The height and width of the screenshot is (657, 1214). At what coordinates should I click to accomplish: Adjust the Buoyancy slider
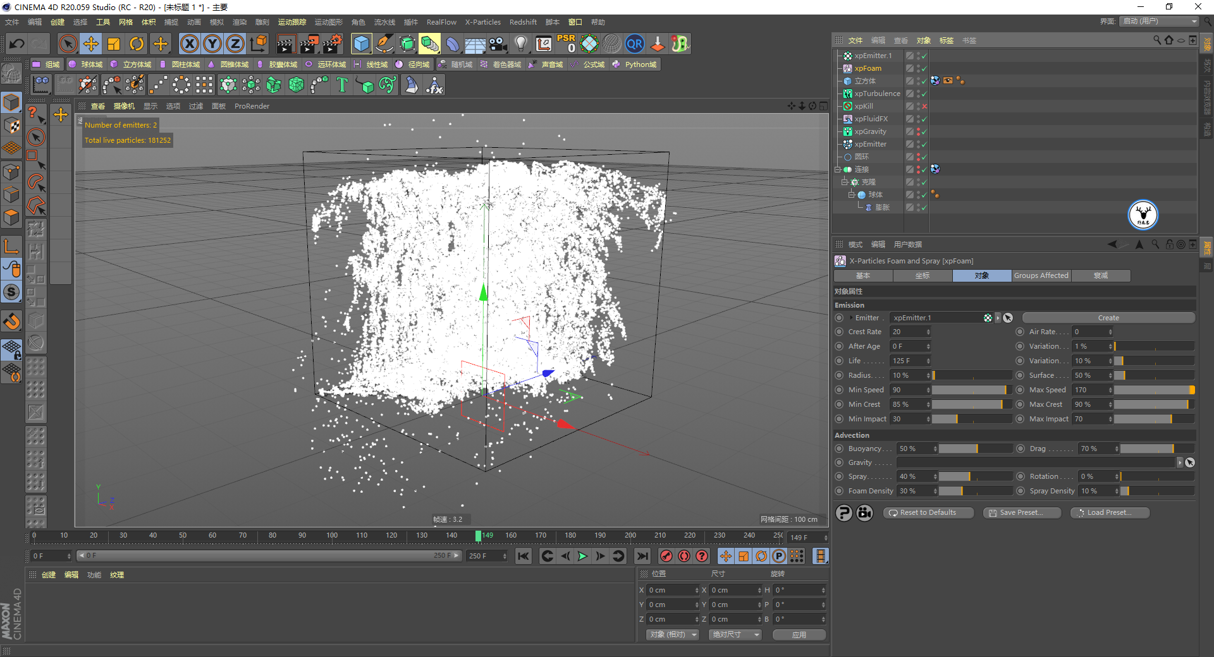tap(976, 449)
